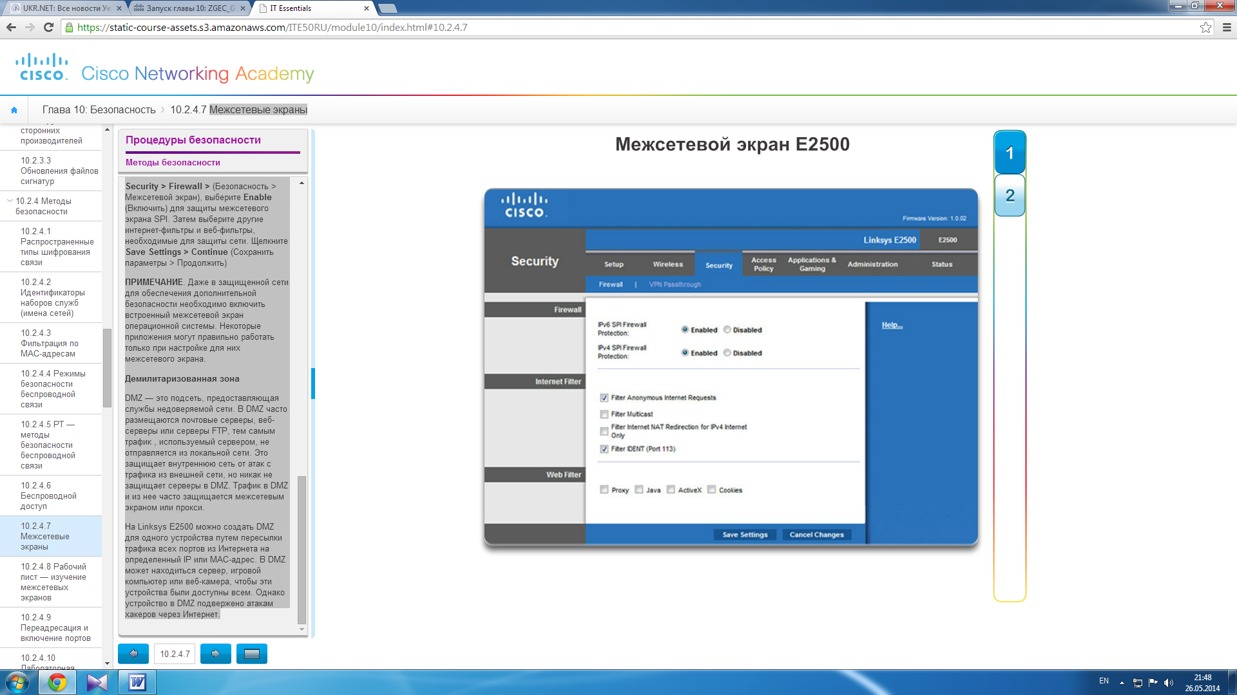This screenshot has height=695, width=1237.
Task: Go back using browser back arrow
Action: [11, 27]
